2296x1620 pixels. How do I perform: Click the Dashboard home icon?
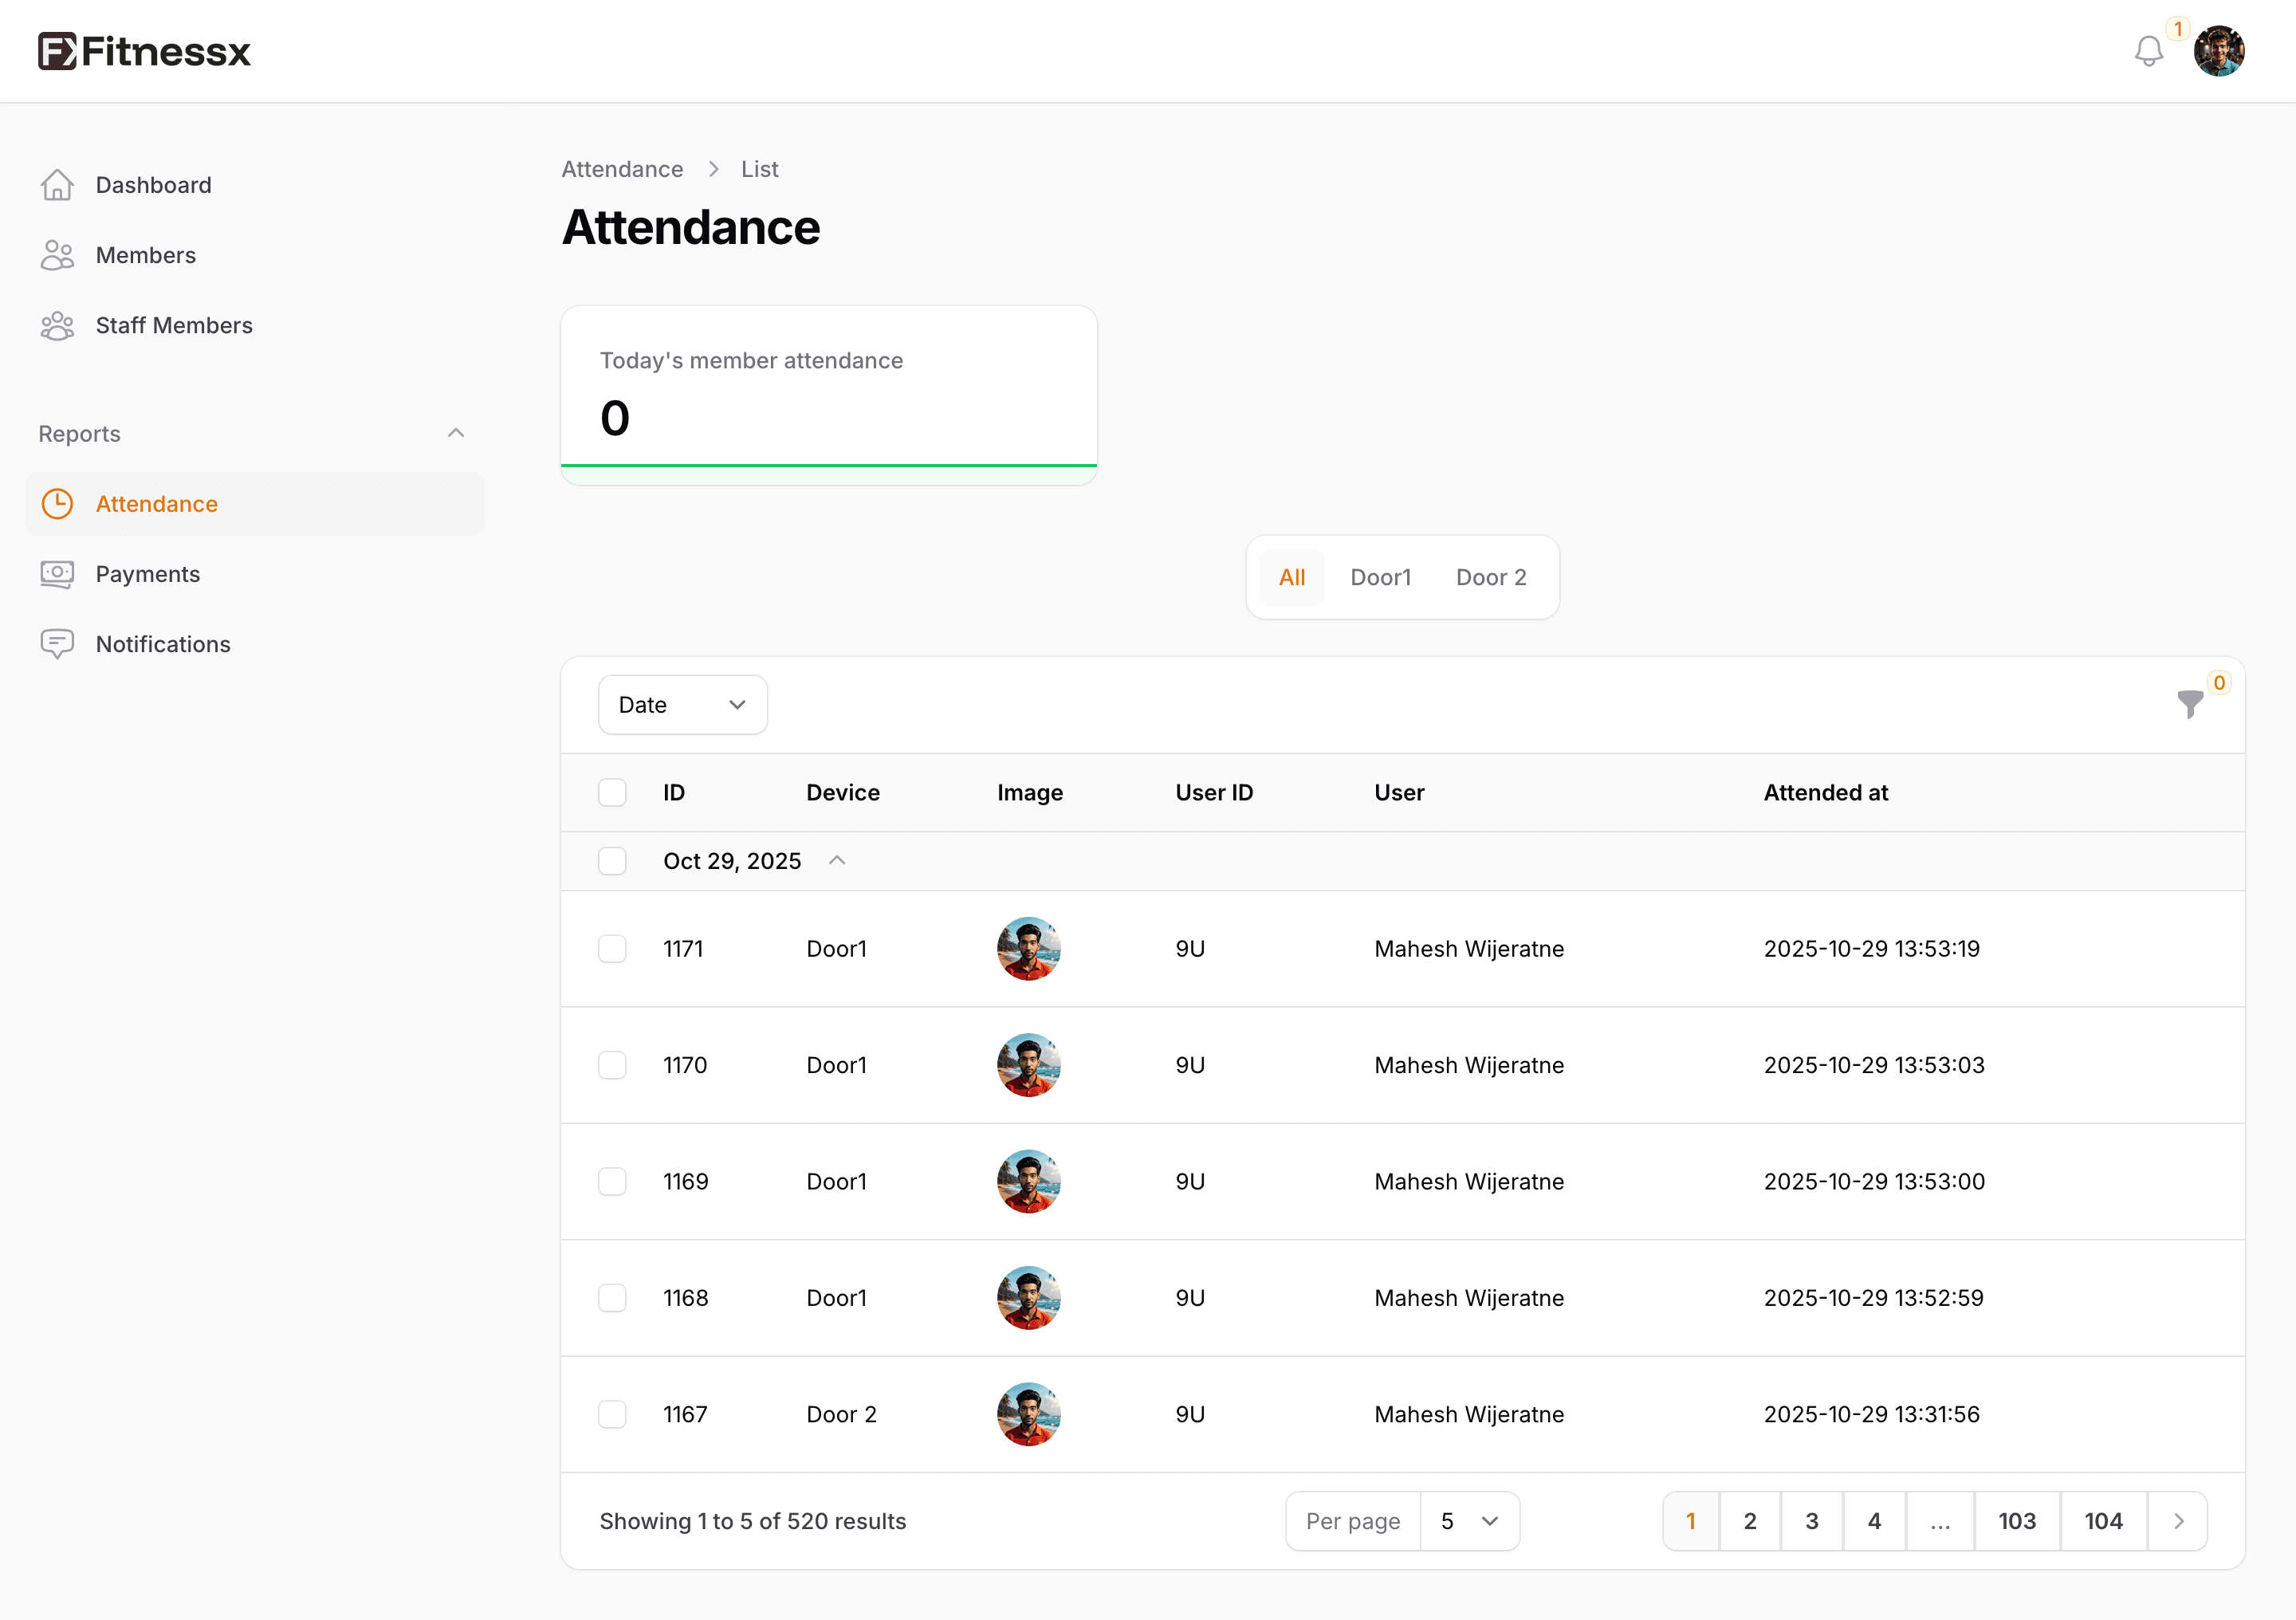tap(57, 185)
